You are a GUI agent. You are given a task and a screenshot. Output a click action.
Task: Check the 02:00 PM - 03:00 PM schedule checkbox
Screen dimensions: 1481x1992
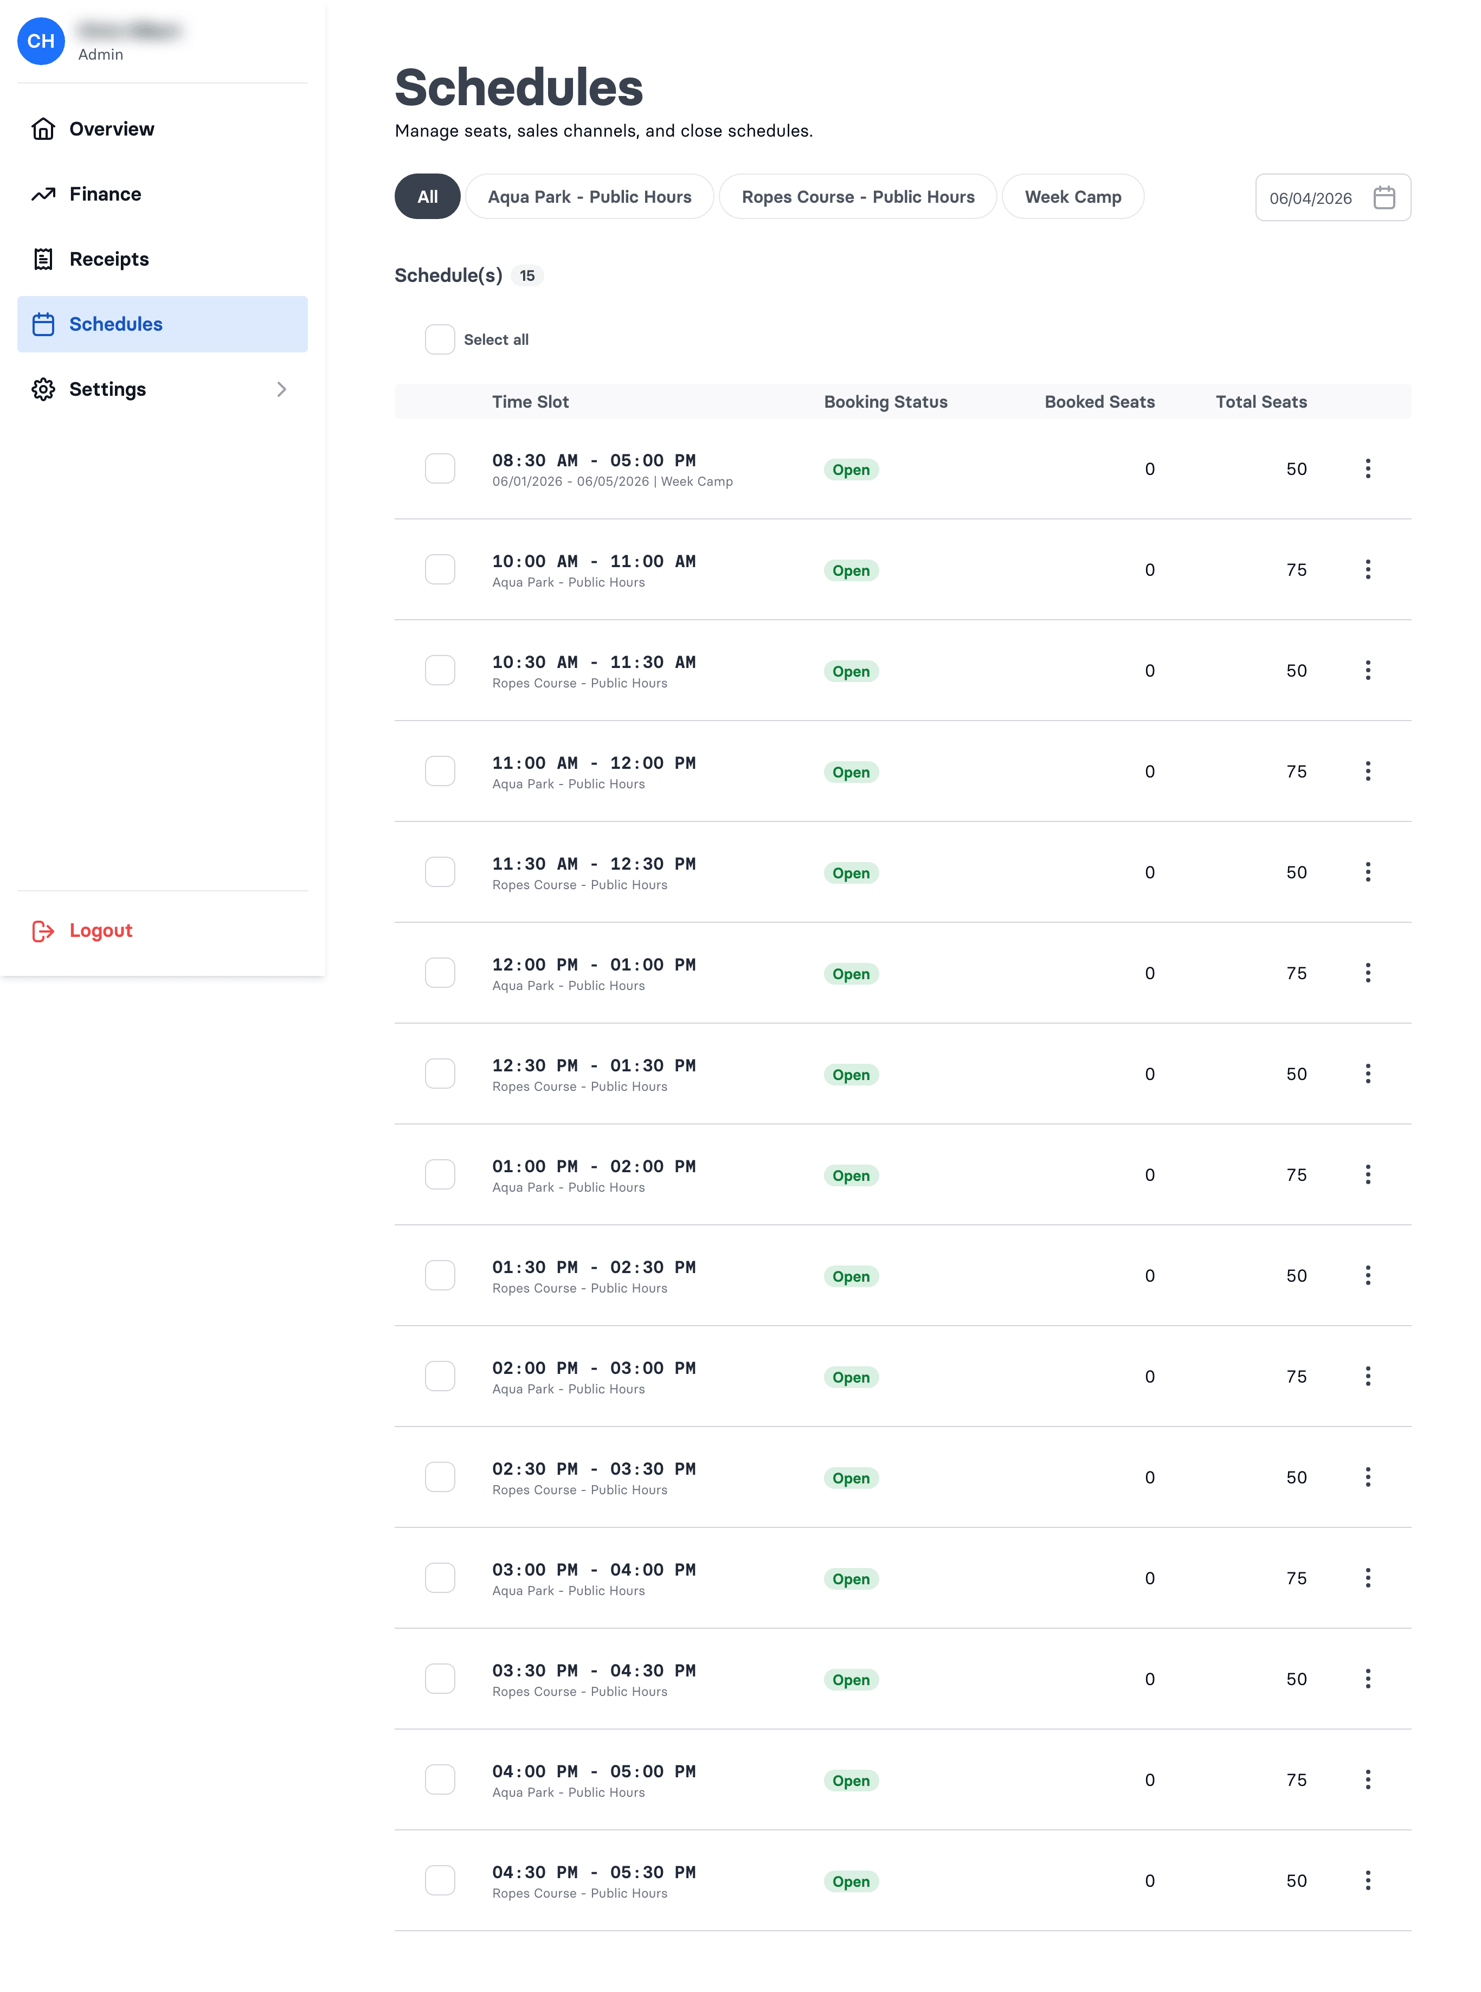point(439,1376)
